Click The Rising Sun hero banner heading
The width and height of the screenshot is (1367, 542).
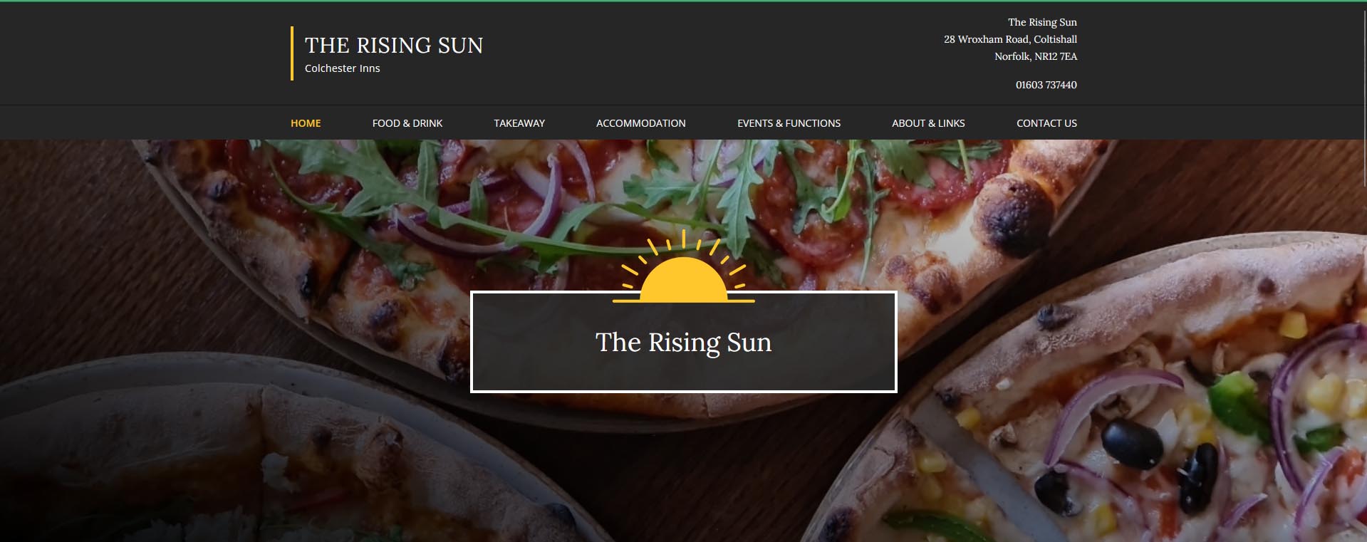click(684, 343)
